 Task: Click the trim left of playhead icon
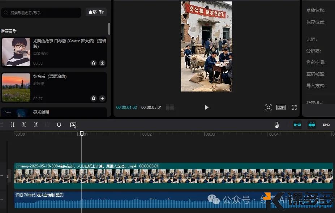[x=24, y=125]
